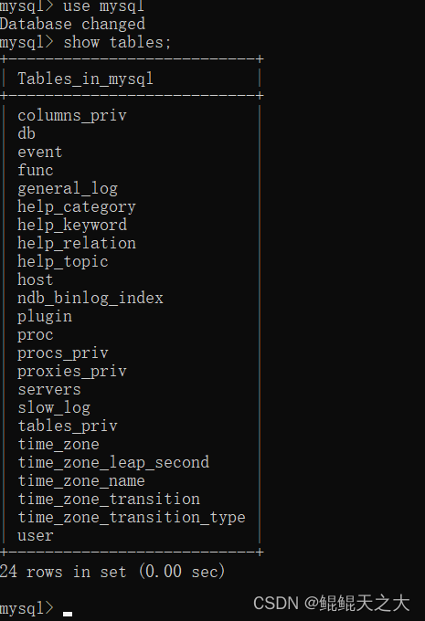
Task: Click the plugin table entry
Action: click(45, 317)
